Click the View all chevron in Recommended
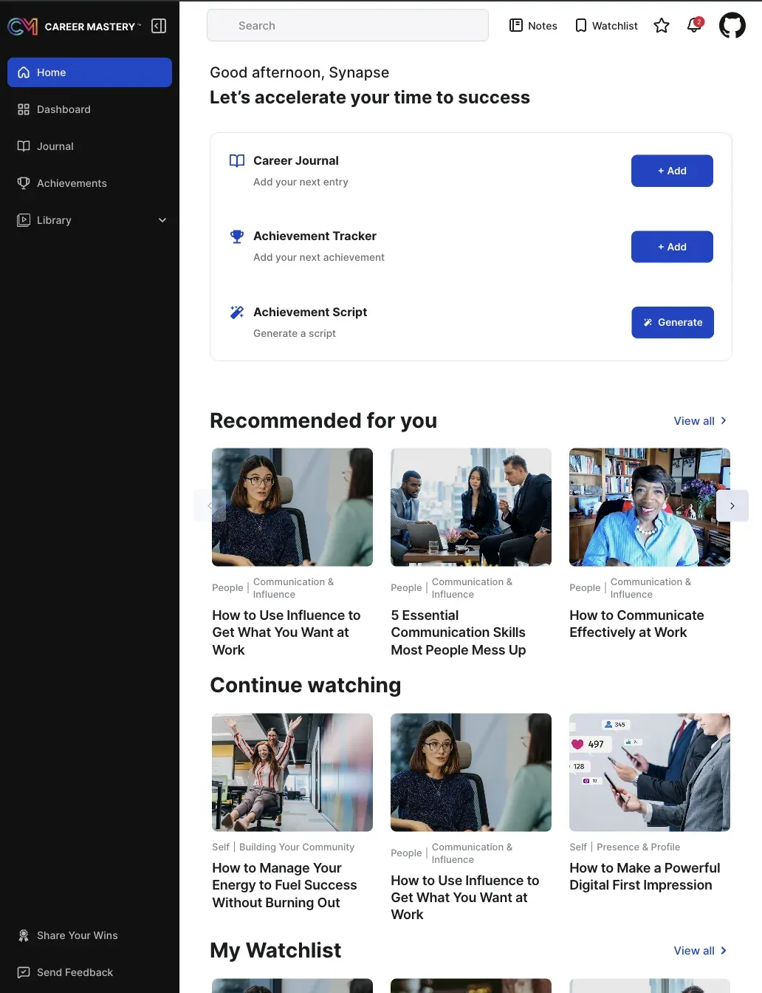 point(724,420)
